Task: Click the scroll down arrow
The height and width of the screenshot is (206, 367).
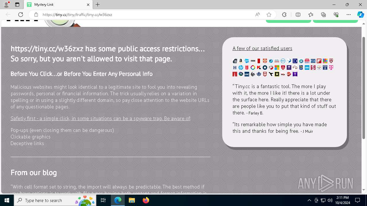Action: (364, 190)
